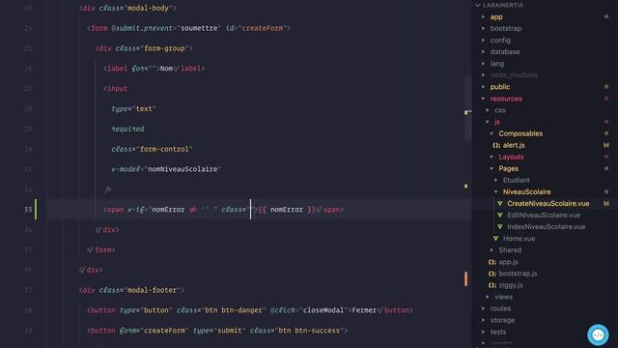Open alert.js file
This screenshot has height=348, width=618.
point(514,145)
